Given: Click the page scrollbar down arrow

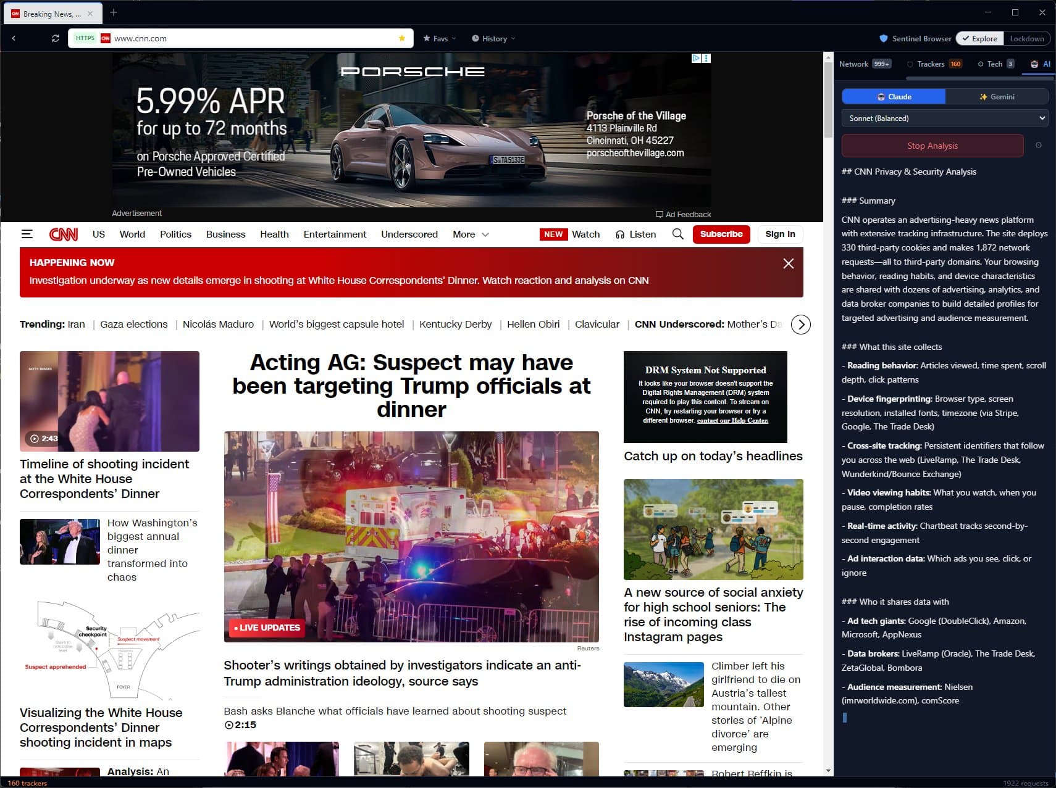Looking at the screenshot, I should pyautogui.click(x=828, y=771).
